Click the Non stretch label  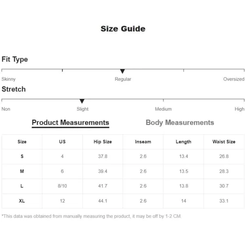[x=6, y=109]
